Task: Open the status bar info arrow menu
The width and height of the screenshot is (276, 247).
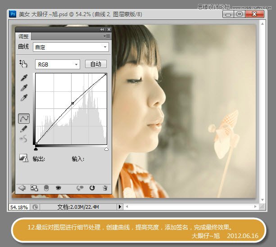Action: click(120, 207)
